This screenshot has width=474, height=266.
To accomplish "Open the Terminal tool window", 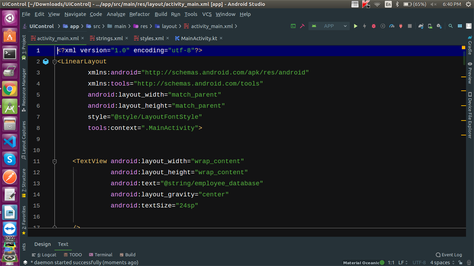I will coord(100,255).
